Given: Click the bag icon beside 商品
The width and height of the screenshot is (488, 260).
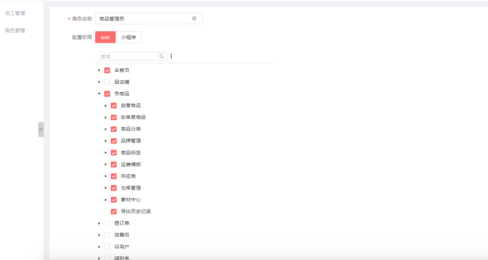Looking at the screenshot, I should tap(117, 94).
